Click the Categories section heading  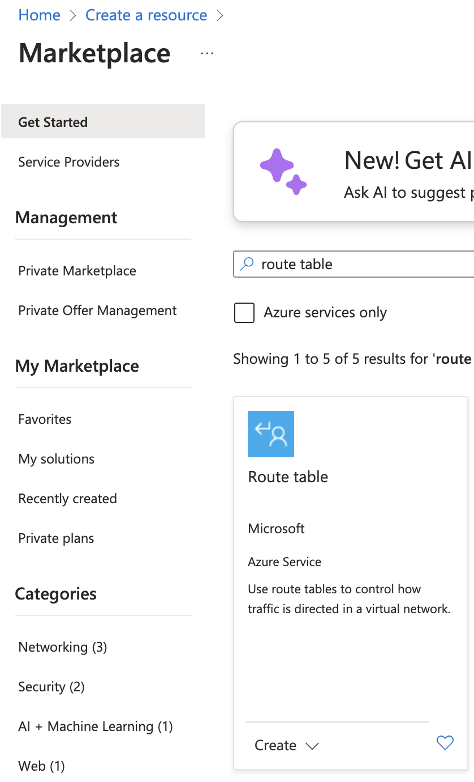pos(56,594)
